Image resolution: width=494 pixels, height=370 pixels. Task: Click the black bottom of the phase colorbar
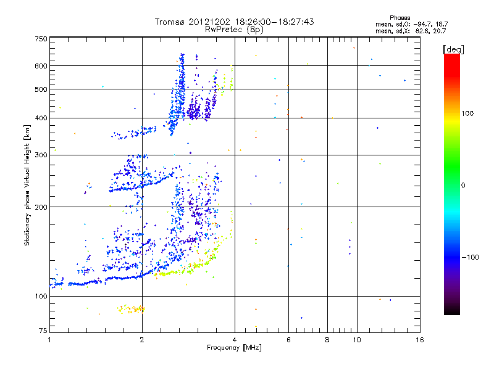pyautogui.click(x=452, y=310)
